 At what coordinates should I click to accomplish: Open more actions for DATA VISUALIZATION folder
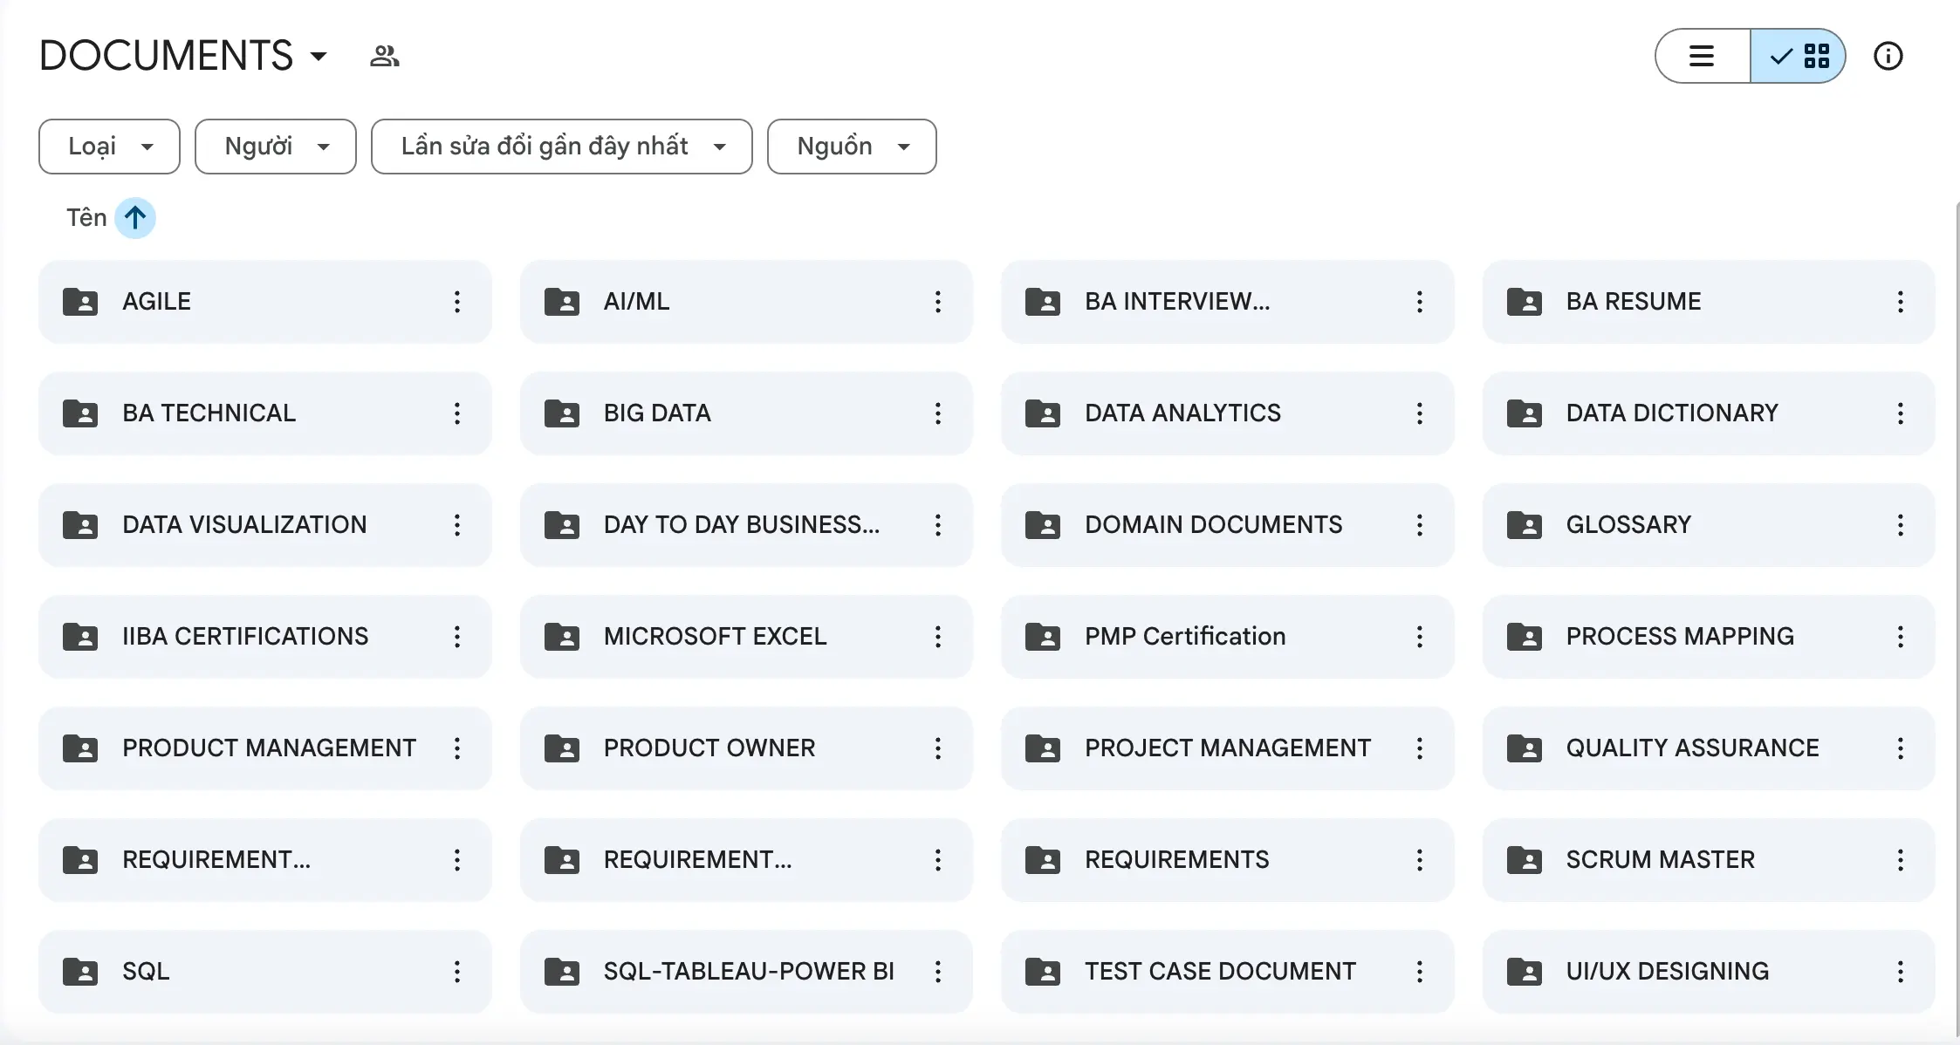click(x=456, y=525)
